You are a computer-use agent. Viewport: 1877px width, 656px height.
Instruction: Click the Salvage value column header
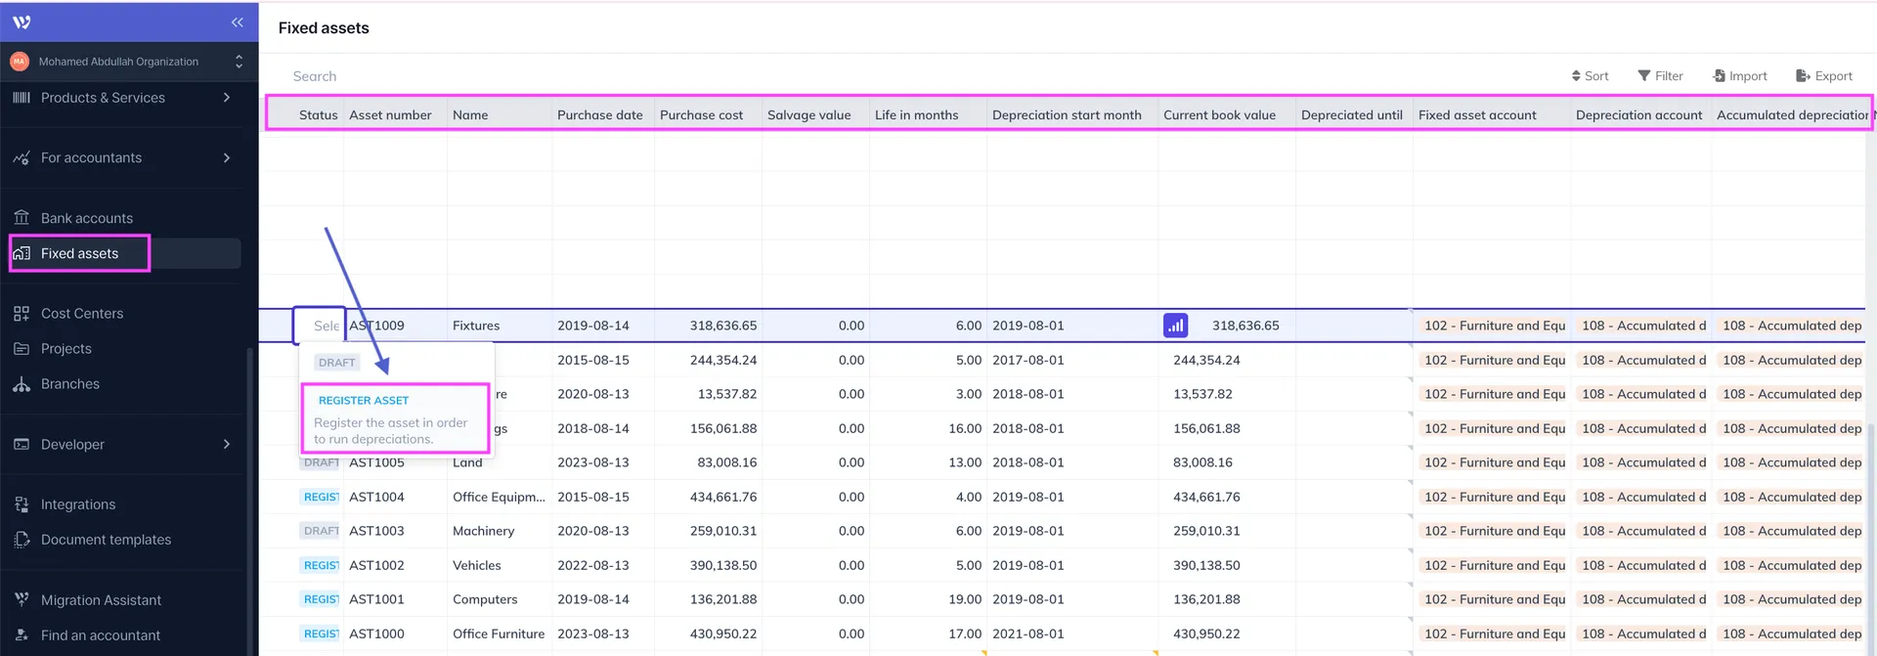point(809,115)
